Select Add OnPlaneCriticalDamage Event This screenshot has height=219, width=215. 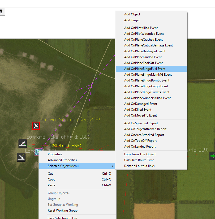[151, 45]
